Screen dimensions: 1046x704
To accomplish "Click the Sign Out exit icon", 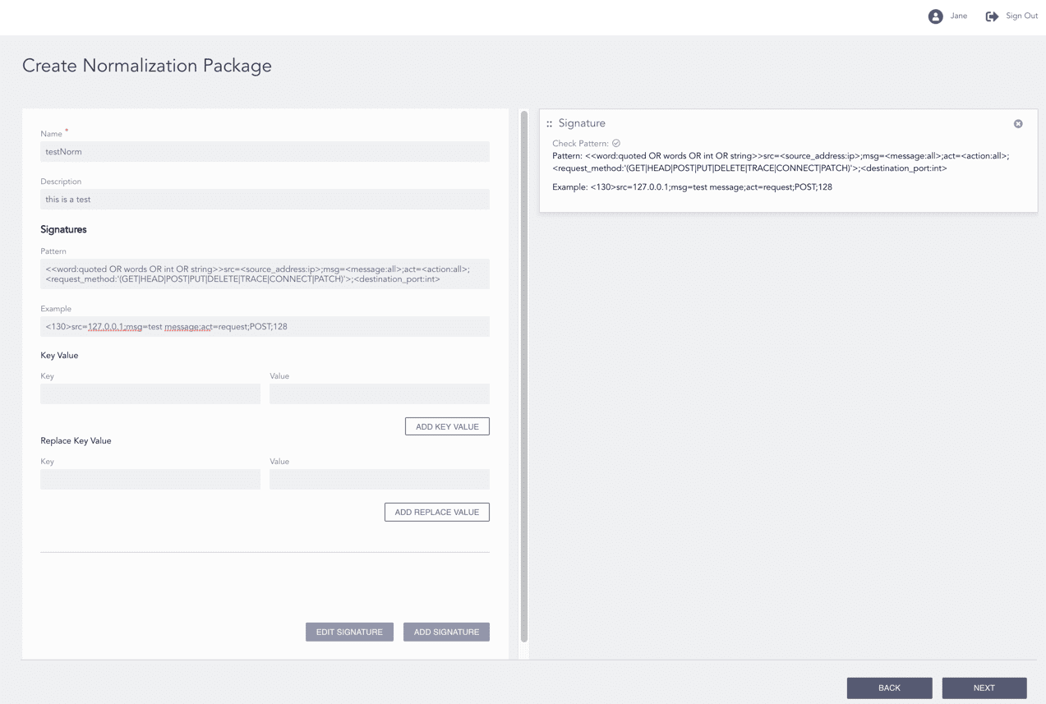I will (991, 16).
